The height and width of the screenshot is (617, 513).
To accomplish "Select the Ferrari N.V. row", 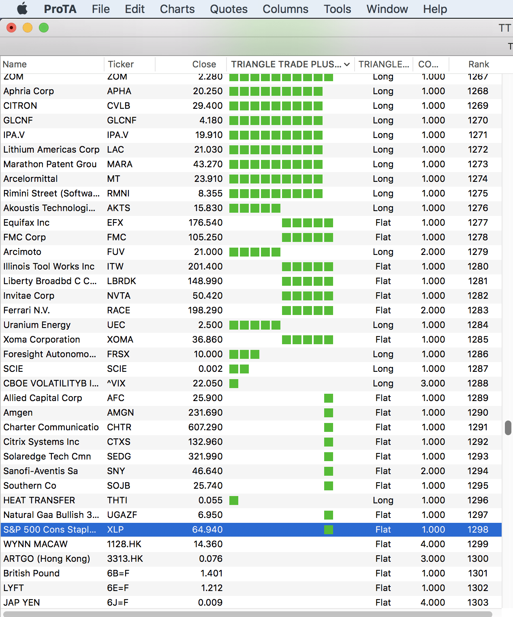I will (x=251, y=310).
